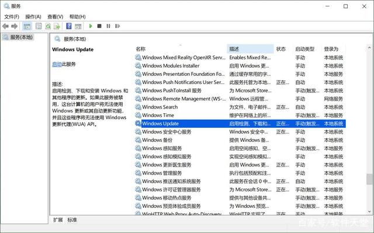374x233 pixels.
Task: Select Windows Remote Management (WS-...) row
Action: point(240,99)
